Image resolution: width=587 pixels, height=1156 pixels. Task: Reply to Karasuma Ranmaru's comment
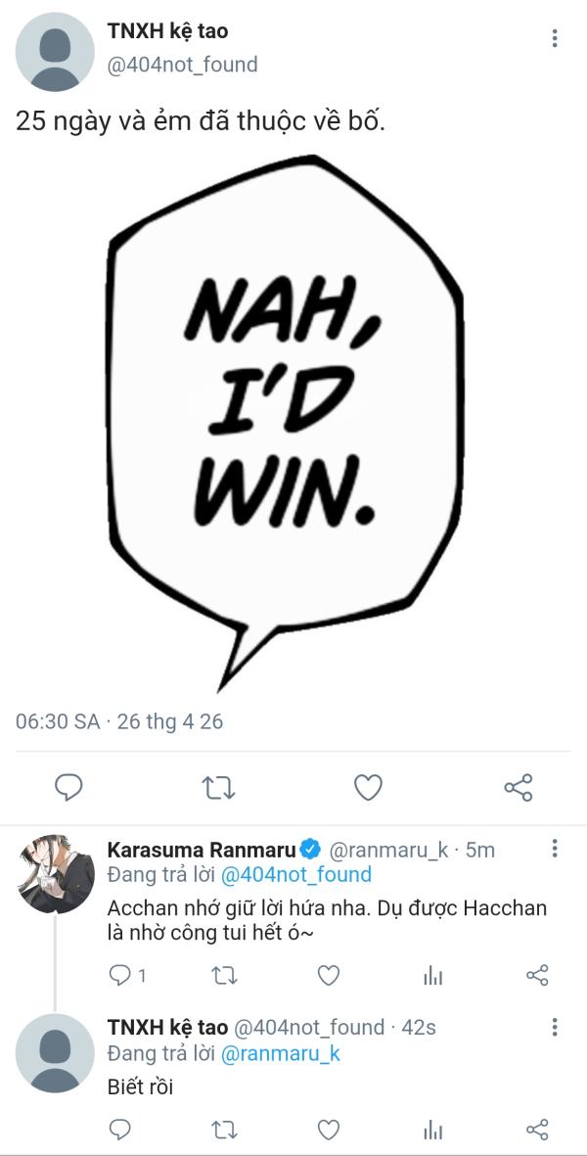pyautogui.click(x=120, y=975)
